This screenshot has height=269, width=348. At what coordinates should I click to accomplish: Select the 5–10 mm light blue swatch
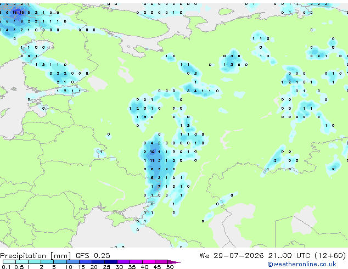click(x=60, y=262)
